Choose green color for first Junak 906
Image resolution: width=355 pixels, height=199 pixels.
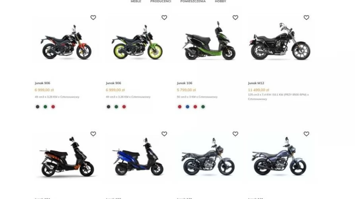click(x=45, y=107)
